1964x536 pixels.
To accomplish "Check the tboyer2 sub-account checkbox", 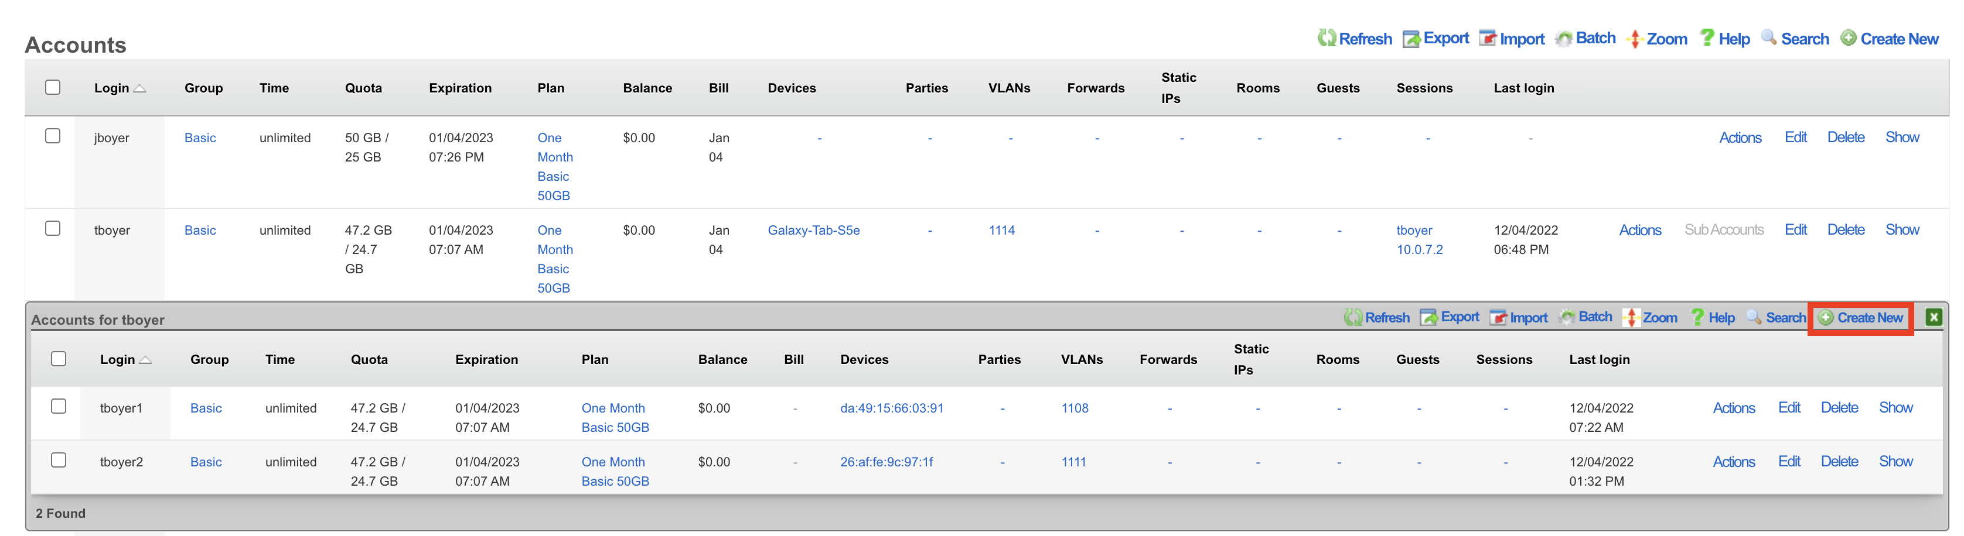I will (59, 461).
